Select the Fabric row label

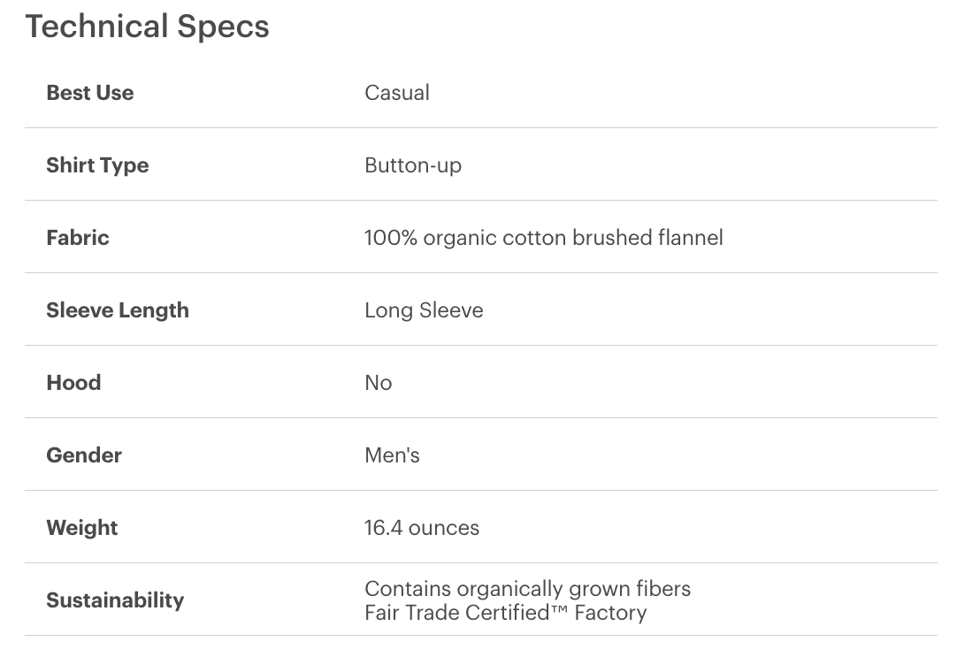click(78, 238)
